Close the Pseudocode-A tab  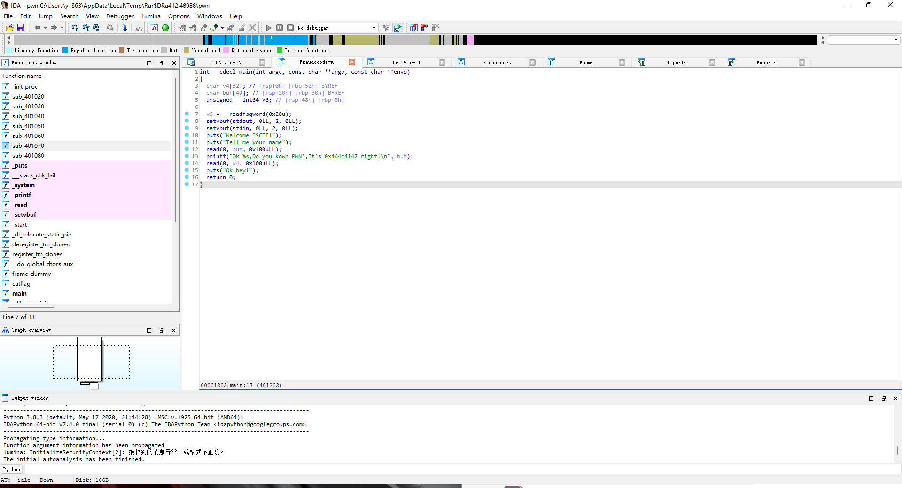coord(352,62)
